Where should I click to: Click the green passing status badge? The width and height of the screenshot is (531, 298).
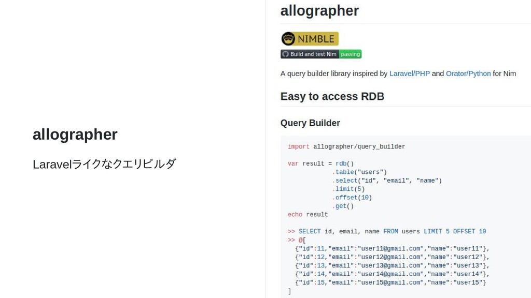click(350, 54)
